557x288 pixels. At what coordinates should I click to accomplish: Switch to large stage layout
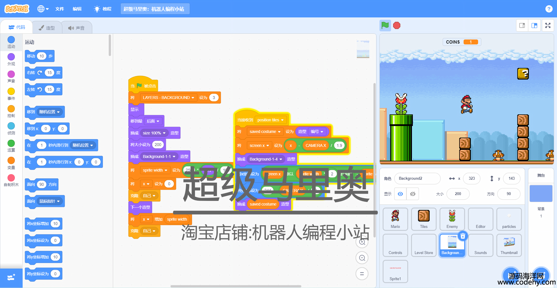(534, 26)
